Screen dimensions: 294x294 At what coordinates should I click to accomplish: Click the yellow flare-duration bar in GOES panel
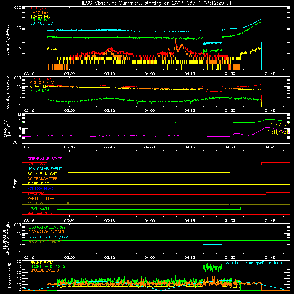pyautogui.click(x=268, y=136)
